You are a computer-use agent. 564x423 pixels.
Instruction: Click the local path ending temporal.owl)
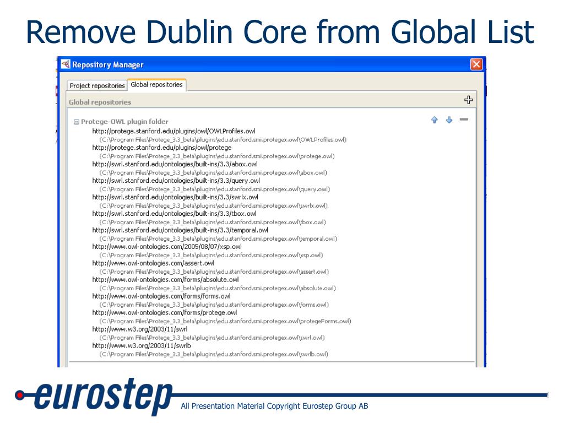[218, 239]
